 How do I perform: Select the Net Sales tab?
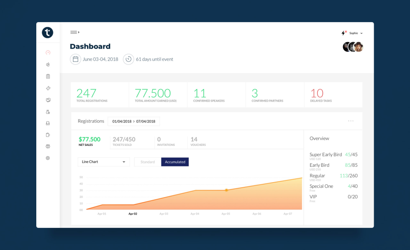click(x=90, y=141)
